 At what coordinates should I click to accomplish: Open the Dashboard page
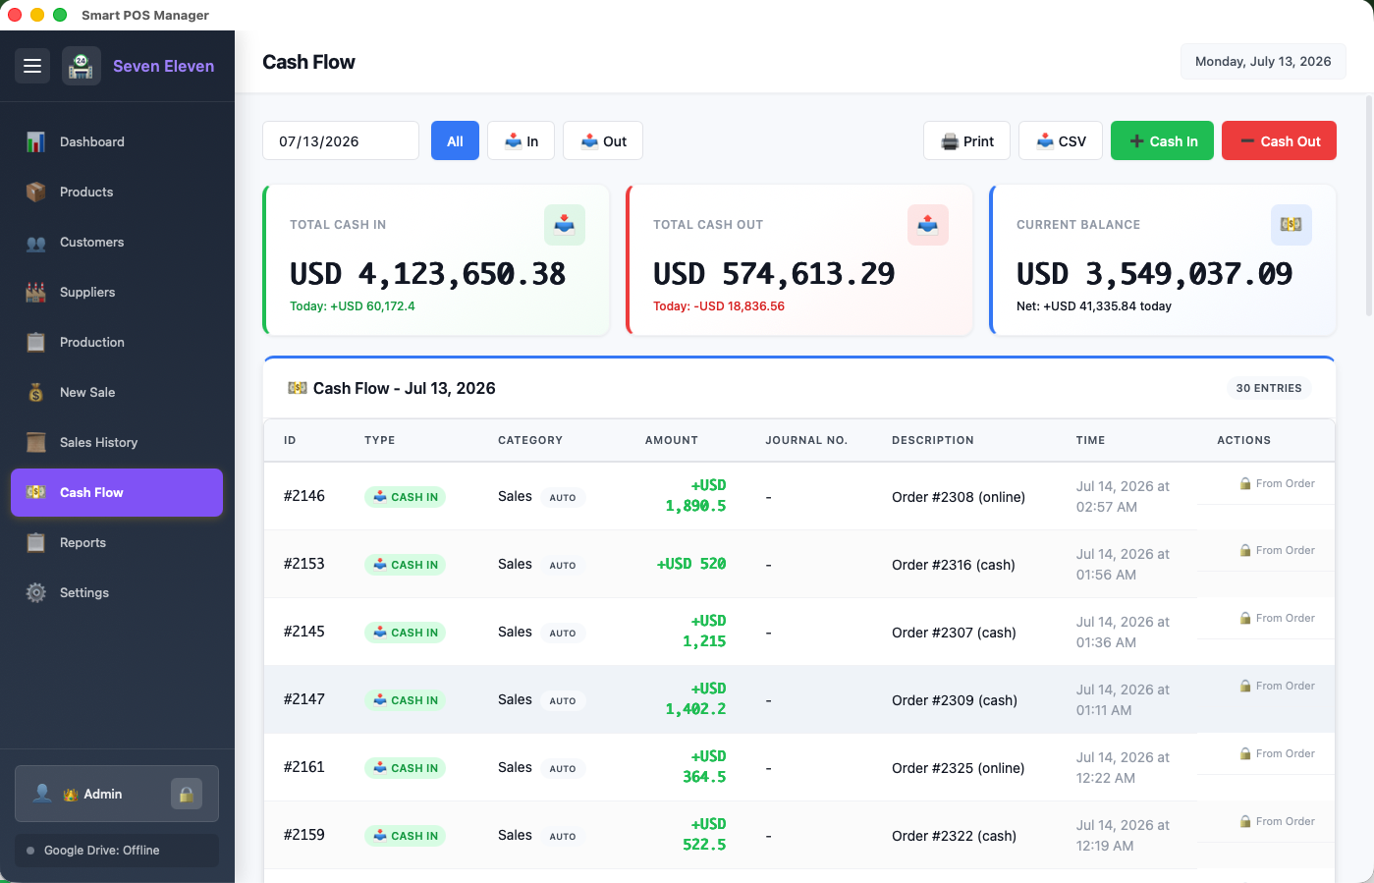point(117,141)
